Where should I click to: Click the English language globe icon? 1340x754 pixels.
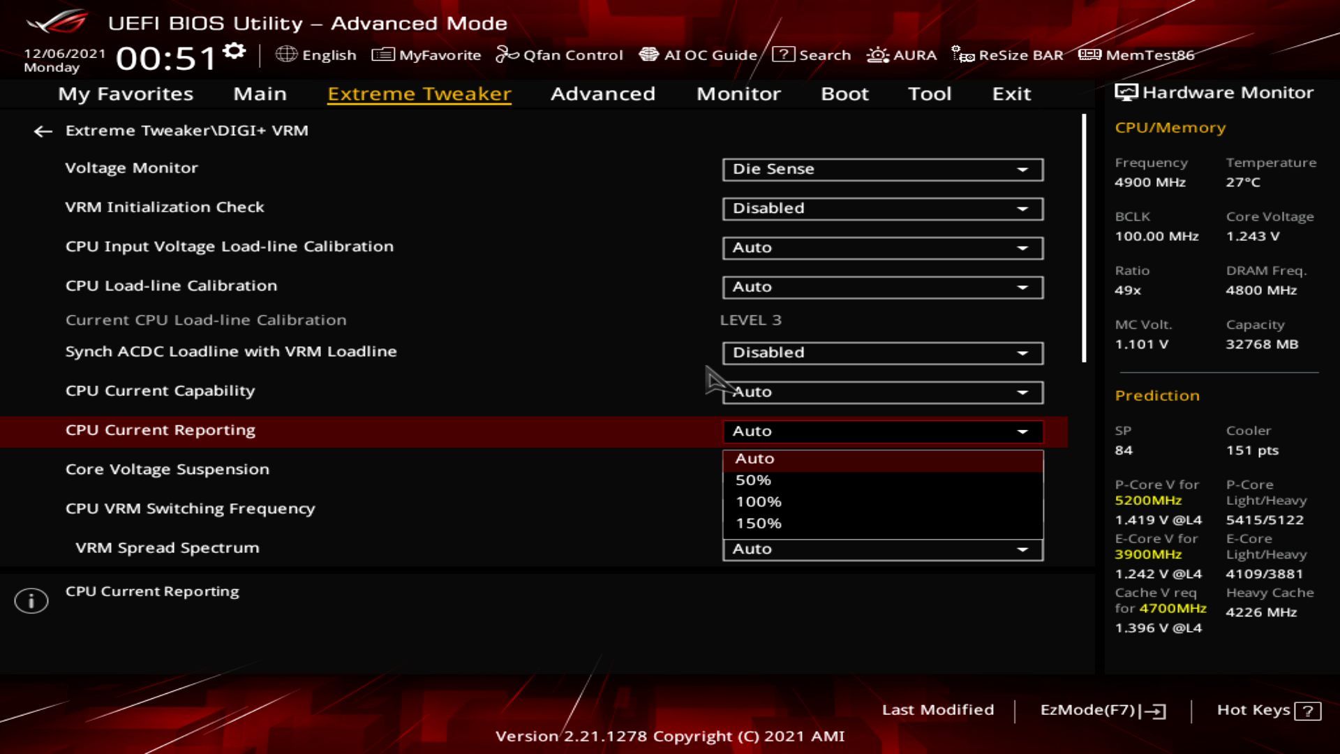pyautogui.click(x=286, y=54)
